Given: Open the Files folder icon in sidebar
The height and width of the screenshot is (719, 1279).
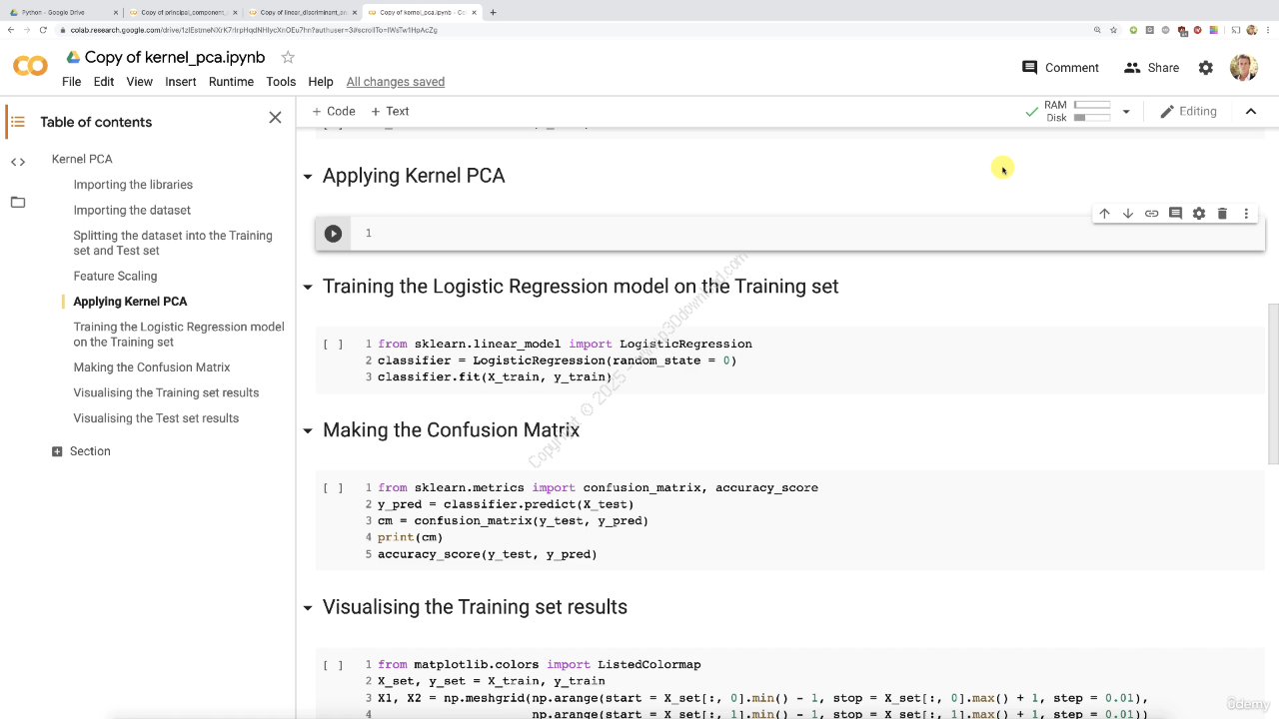Looking at the screenshot, I should coord(18,202).
